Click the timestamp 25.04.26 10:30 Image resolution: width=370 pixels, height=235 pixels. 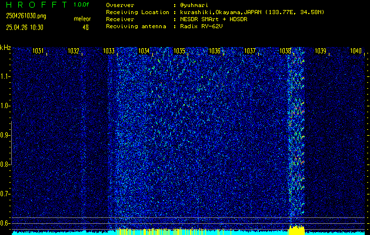[x=25, y=28]
